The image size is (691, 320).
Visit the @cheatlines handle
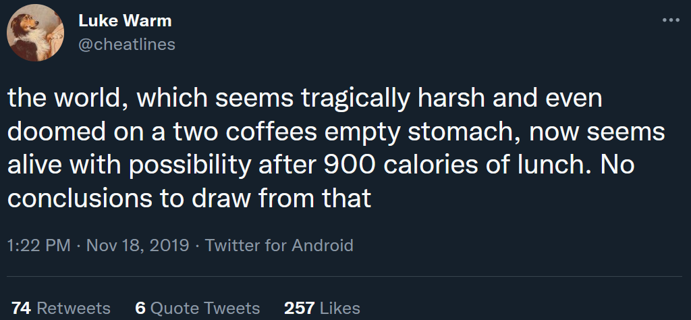point(127,44)
